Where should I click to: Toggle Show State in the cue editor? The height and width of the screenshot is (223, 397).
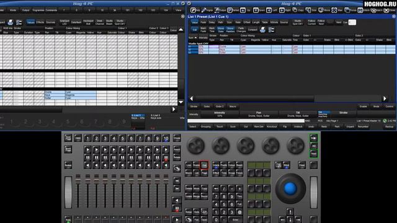pos(221,30)
